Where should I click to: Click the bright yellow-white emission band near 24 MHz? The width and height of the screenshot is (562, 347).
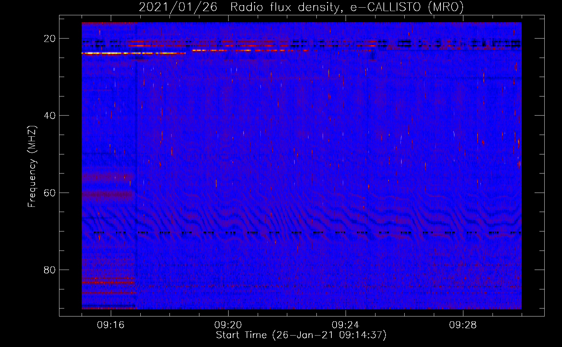pos(134,53)
